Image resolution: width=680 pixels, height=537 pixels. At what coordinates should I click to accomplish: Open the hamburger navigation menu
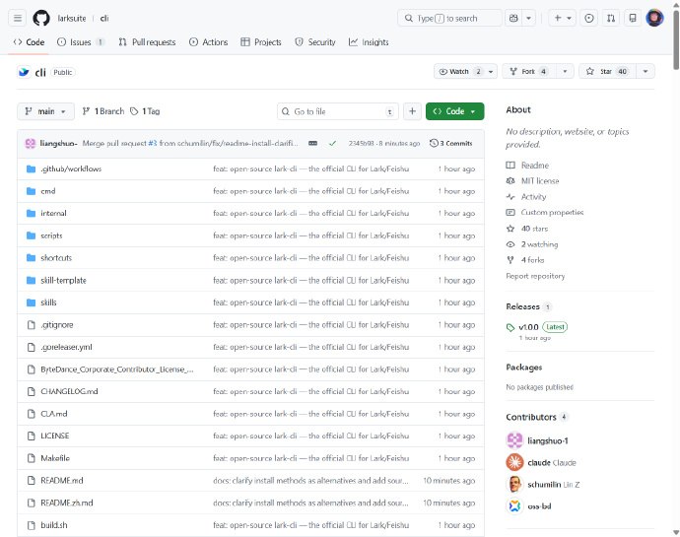(x=17, y=18)
